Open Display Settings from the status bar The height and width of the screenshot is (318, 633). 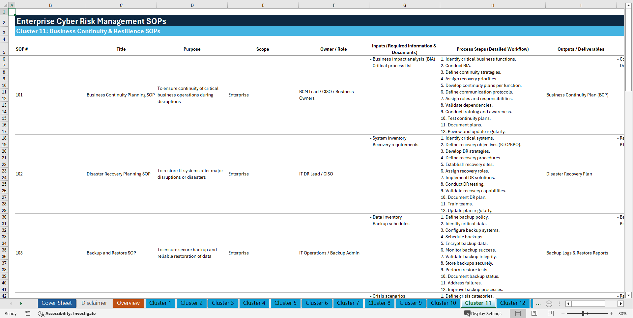(483, 313)
